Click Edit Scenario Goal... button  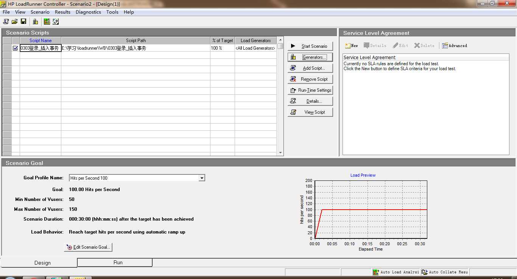(88, 247)
